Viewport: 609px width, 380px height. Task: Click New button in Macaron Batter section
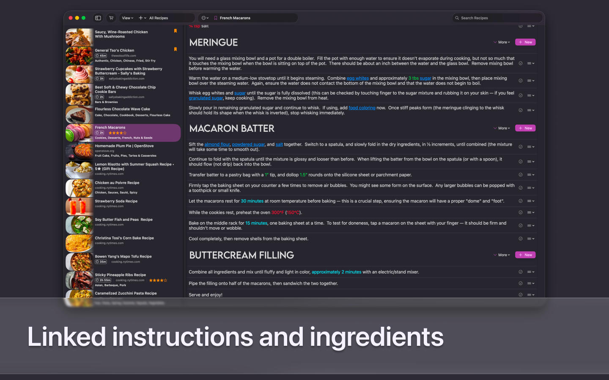525,128
